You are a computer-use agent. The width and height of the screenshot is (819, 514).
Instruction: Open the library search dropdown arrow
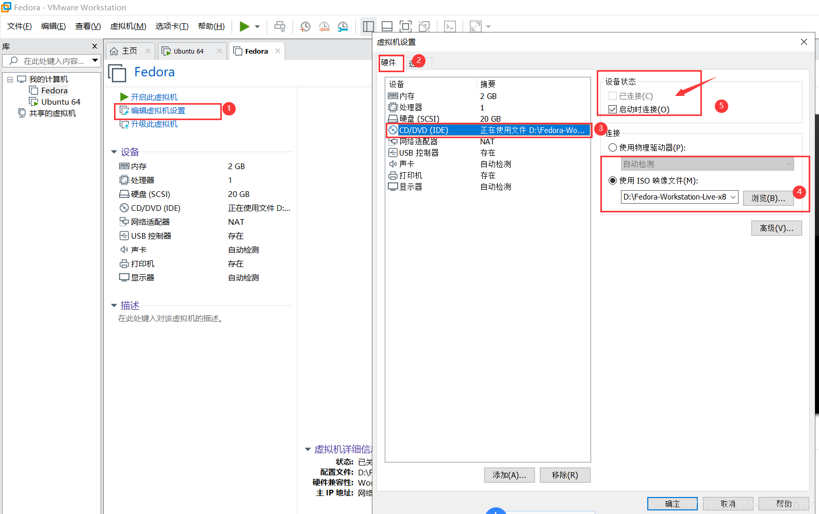click(95, 61)
